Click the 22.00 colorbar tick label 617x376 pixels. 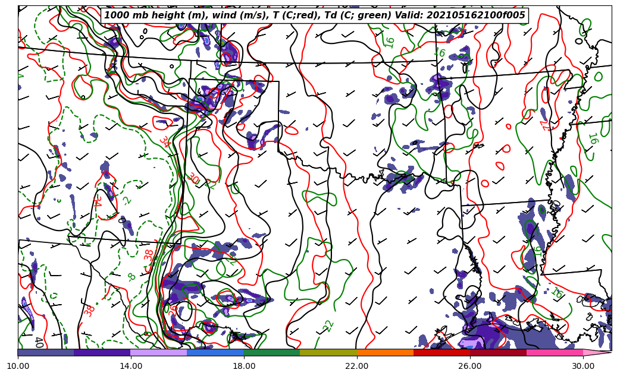[x=357, y=366]
